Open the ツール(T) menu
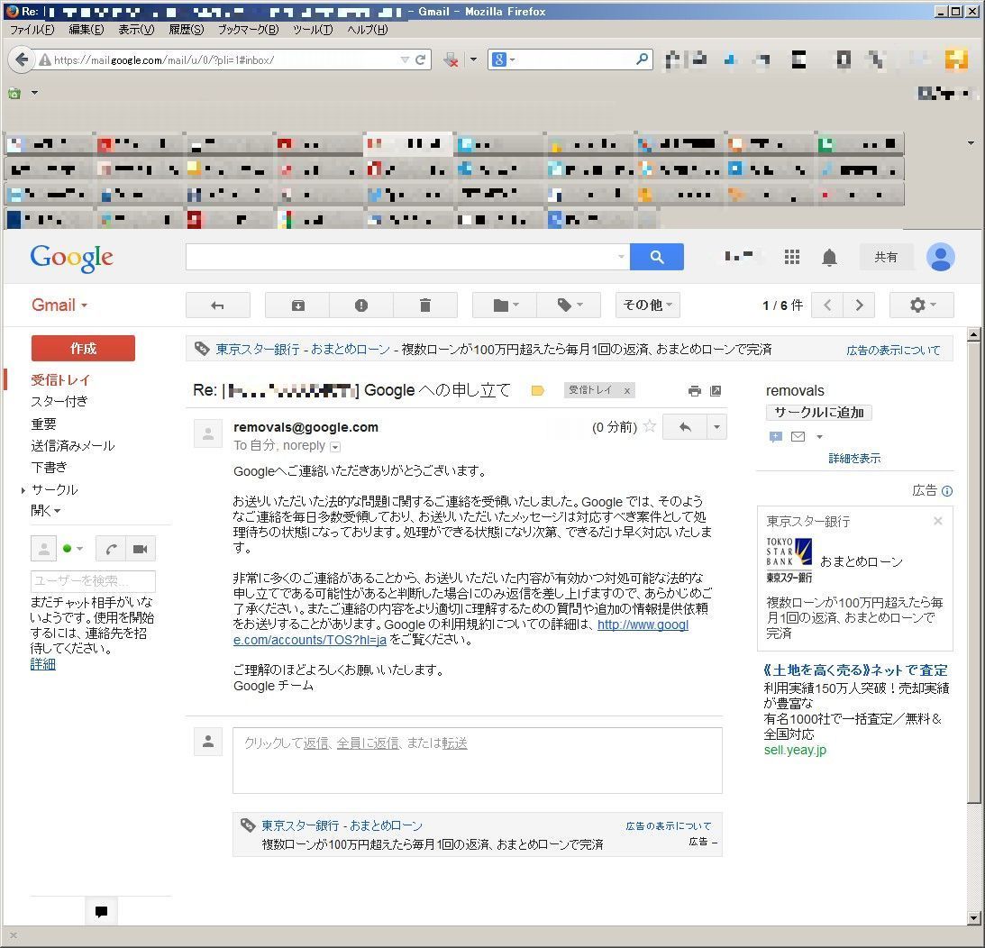This screenshot has height=948, width=985. point(313,30)
